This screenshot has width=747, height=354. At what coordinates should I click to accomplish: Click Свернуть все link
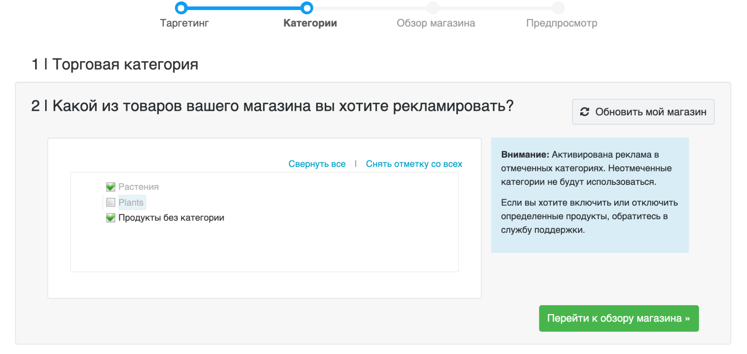[317, 164]
